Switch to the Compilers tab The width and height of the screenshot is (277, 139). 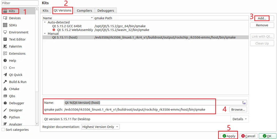click(x=84, y=10)
